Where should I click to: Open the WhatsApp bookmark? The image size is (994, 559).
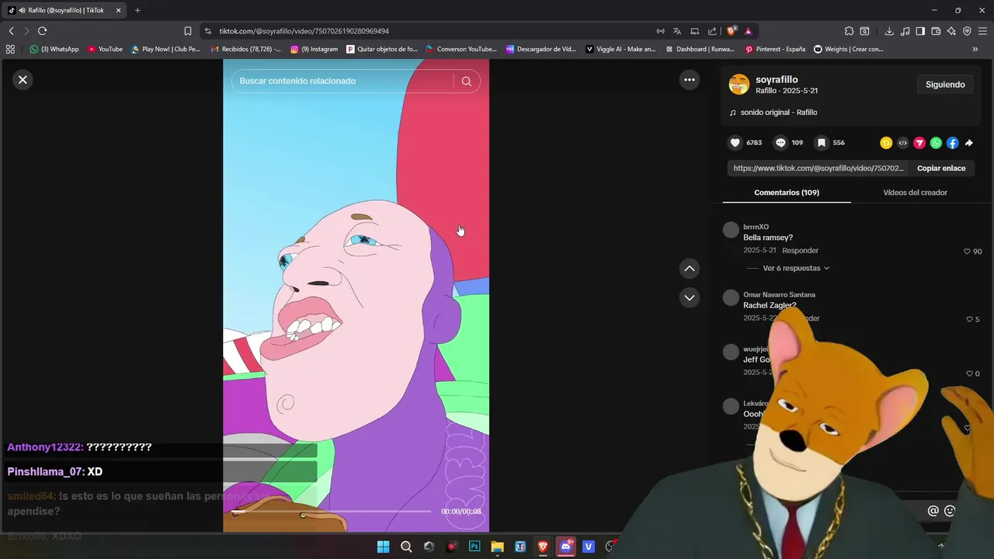54,49
